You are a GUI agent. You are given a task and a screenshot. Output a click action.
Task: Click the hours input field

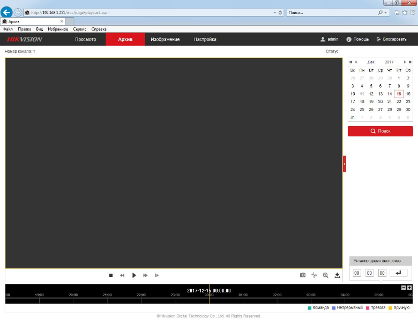point(357,273)
